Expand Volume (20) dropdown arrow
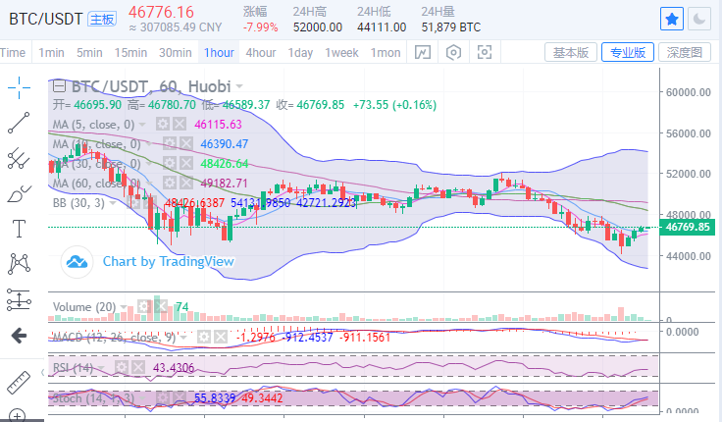This screenshot has width=722, height=422. 124,307
